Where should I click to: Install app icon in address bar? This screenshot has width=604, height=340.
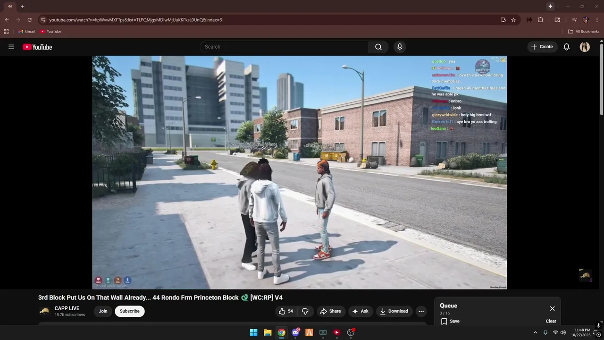[503, 20]
